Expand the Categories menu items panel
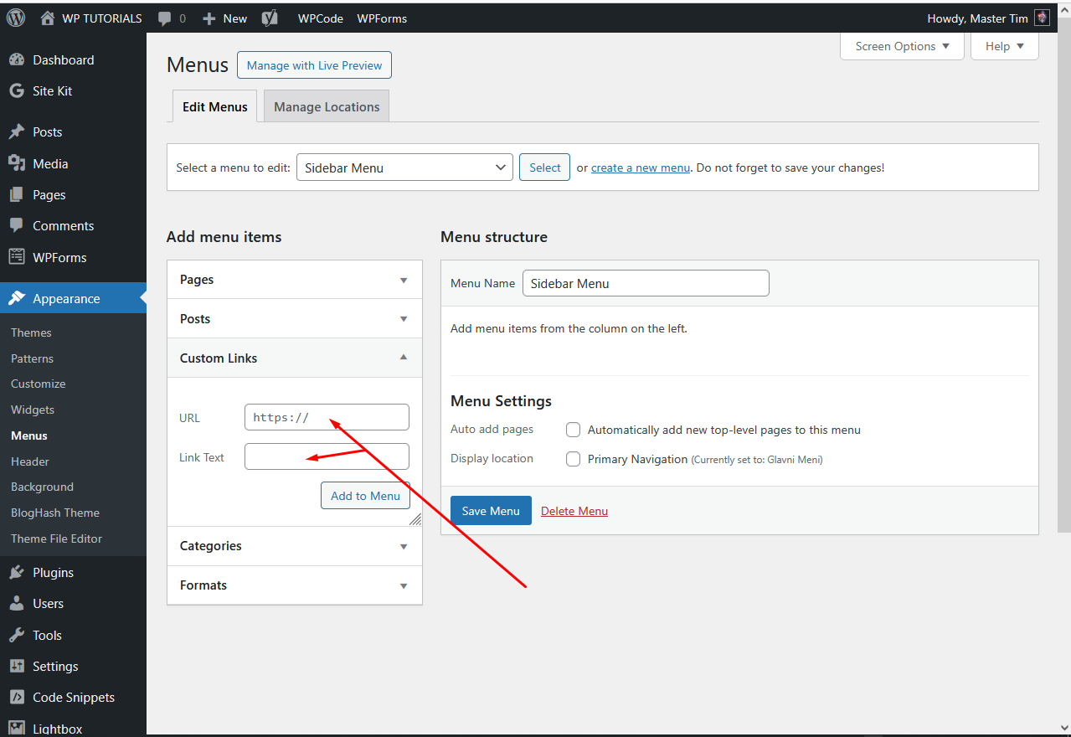The height and width of the screenshot is (737, 1071). (294, 546)
